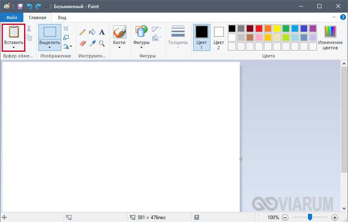Click the Undo arrow in title bar

click(29, 7)
